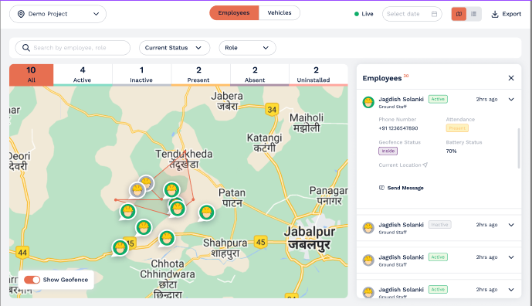Click the Export download icon
The image size is (532, 306).
tap(495, 14)
